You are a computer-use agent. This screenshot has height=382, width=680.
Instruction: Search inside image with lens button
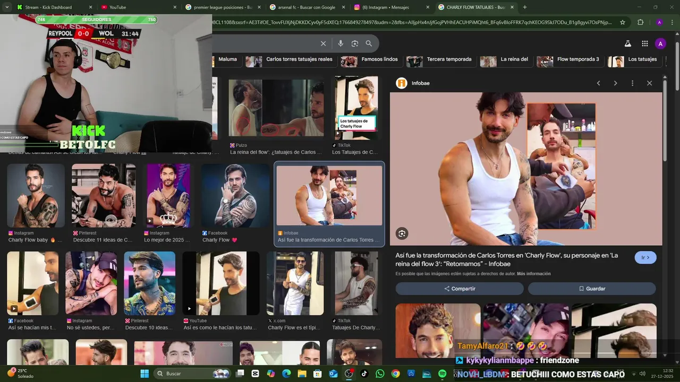pyautogui.click(x=402, y=233)
